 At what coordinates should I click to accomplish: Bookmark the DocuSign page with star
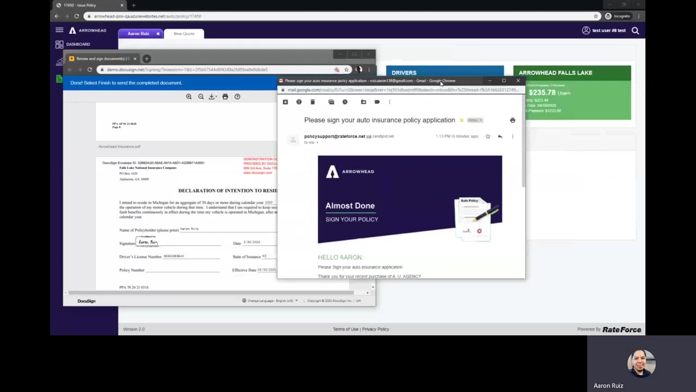[346, 70]
